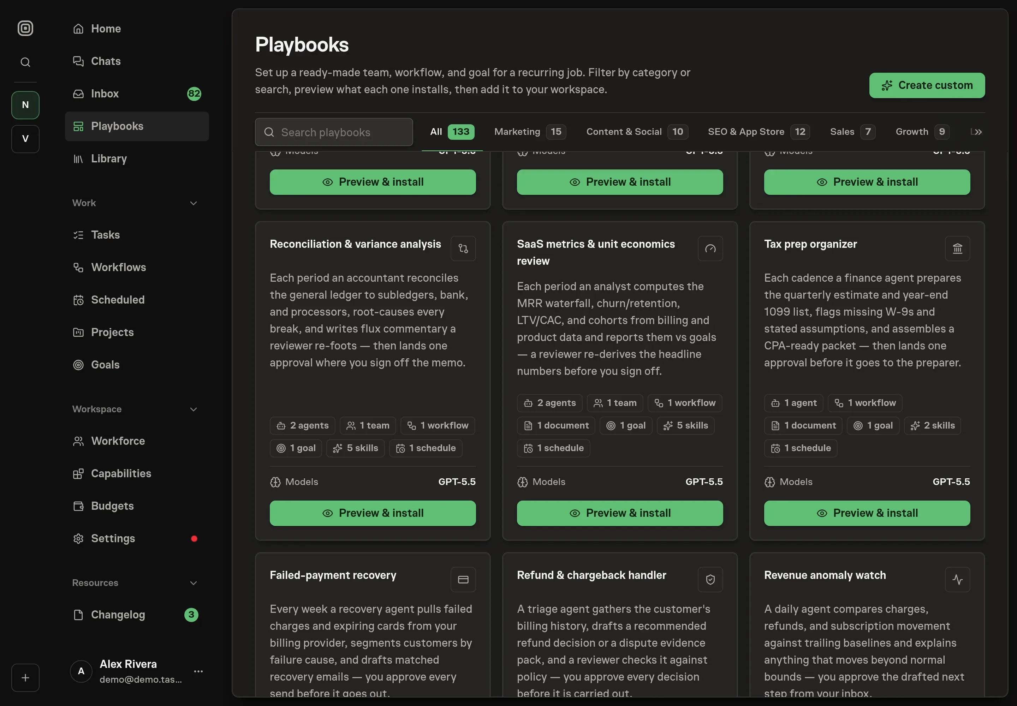Open the Revenue anomaly watch title

tap(825, 575)
